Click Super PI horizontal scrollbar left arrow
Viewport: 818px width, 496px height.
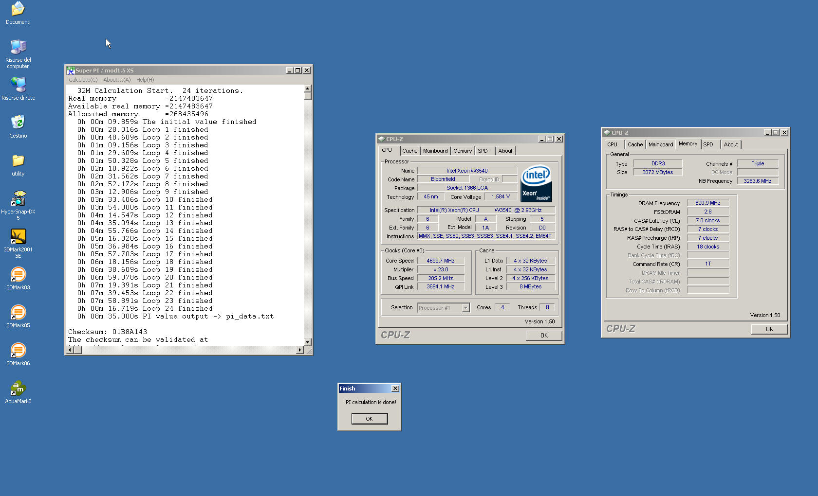pyautogui.click(x=71, y=350)
